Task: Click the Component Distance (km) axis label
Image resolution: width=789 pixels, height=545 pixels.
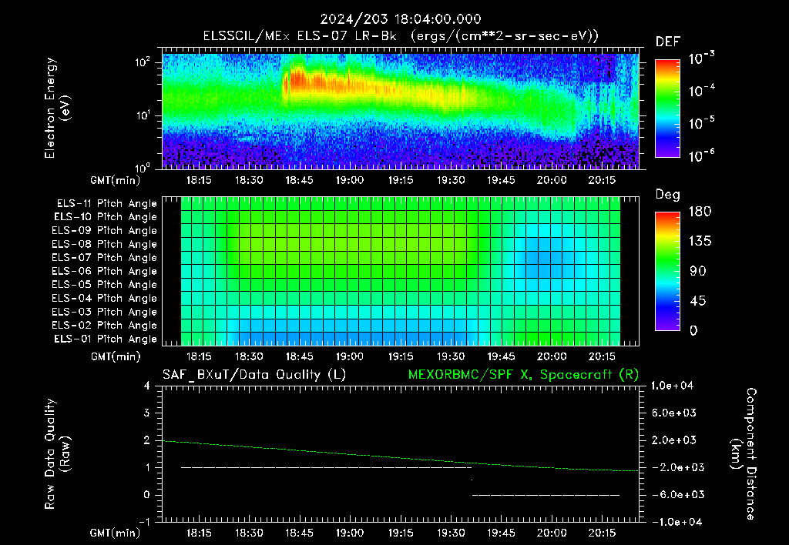Action: pos(744,454)
